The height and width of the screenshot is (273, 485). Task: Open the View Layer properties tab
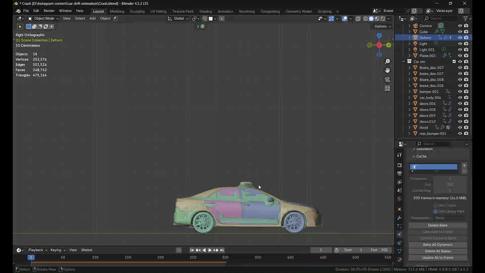click(x=399, y=182)
